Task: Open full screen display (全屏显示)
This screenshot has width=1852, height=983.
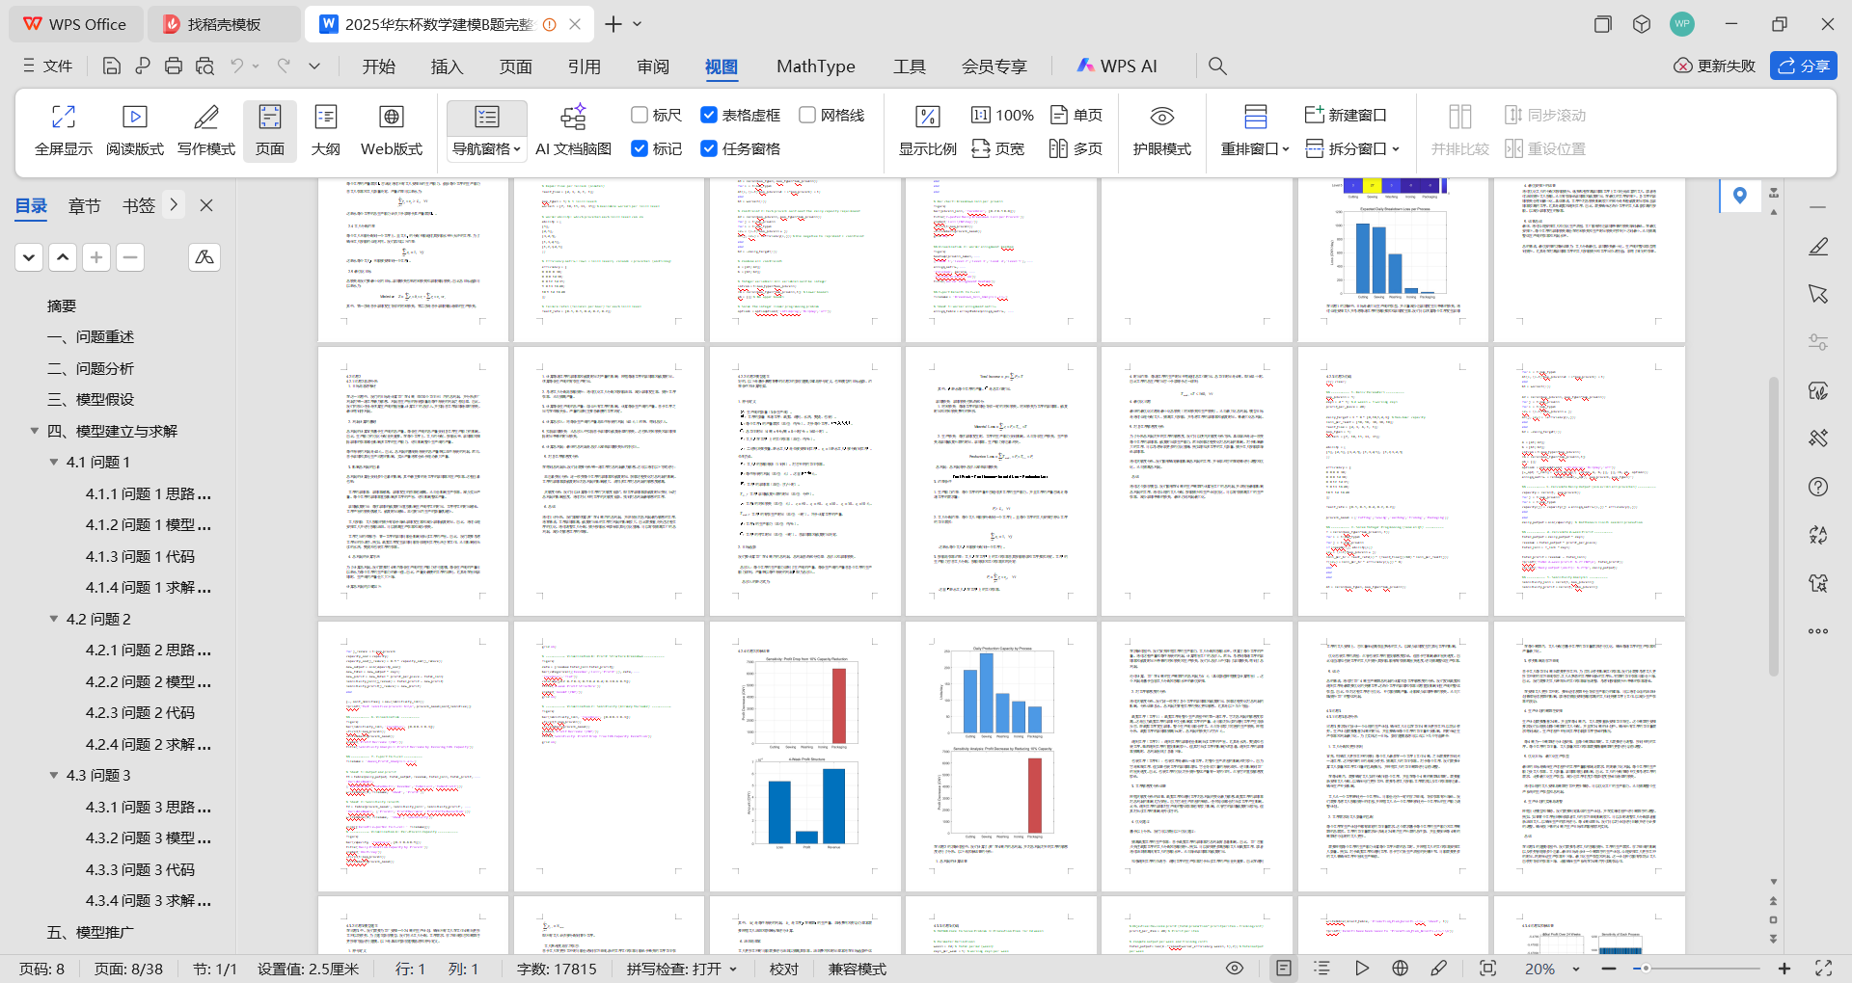Action: click(64, 130)
